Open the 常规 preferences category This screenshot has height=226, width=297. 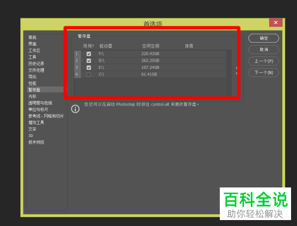32,37
